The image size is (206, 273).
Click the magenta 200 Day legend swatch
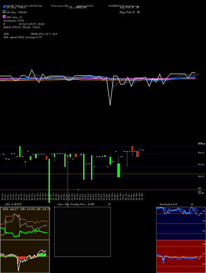click(x=4, y=17)
